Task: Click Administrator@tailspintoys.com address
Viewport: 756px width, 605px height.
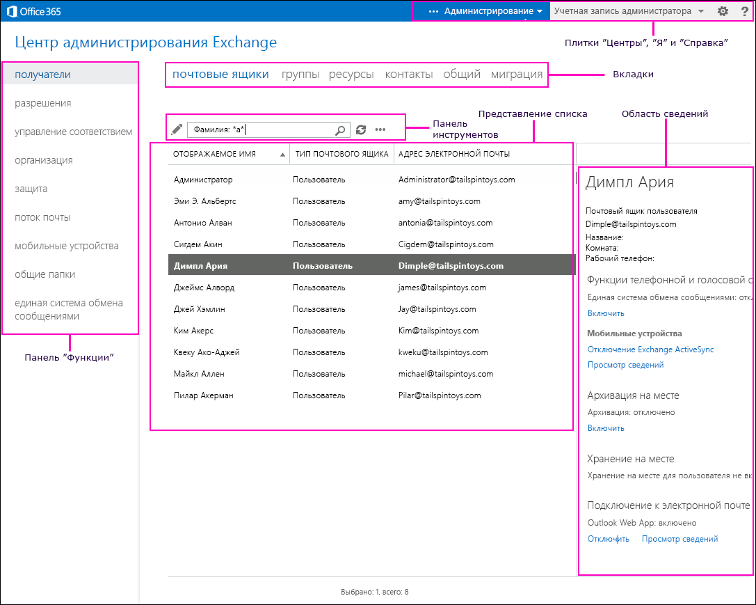Action: (x=456, y=180)
